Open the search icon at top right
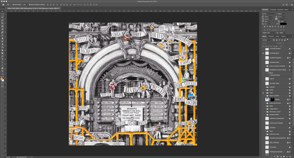This screenshot has width=294, height=158. [283, 5]
